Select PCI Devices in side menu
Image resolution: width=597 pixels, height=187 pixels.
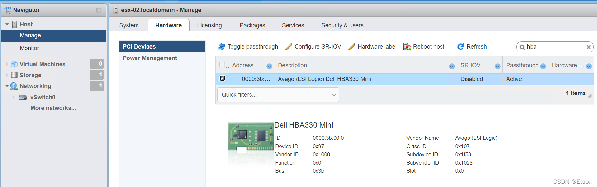click(162, 47)
